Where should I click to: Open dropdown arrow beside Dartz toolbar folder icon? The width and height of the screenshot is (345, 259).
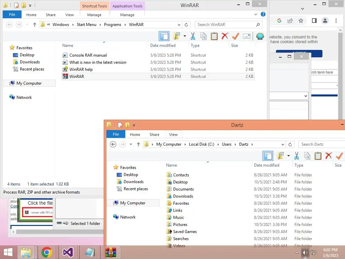288,156
